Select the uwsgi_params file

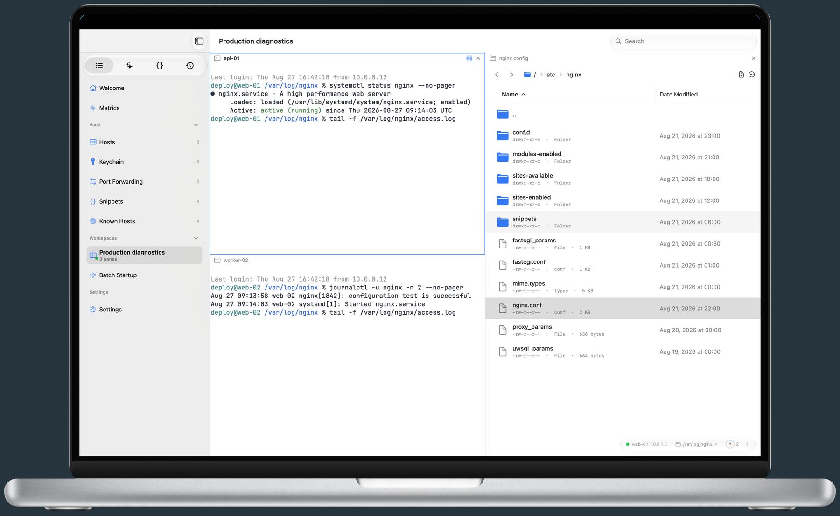point(623,352)
